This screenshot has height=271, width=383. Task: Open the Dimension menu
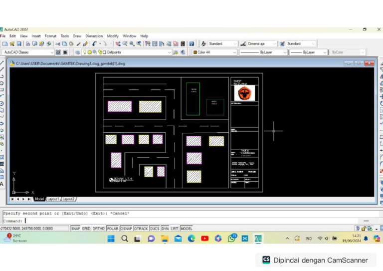[x=94, y=36]
